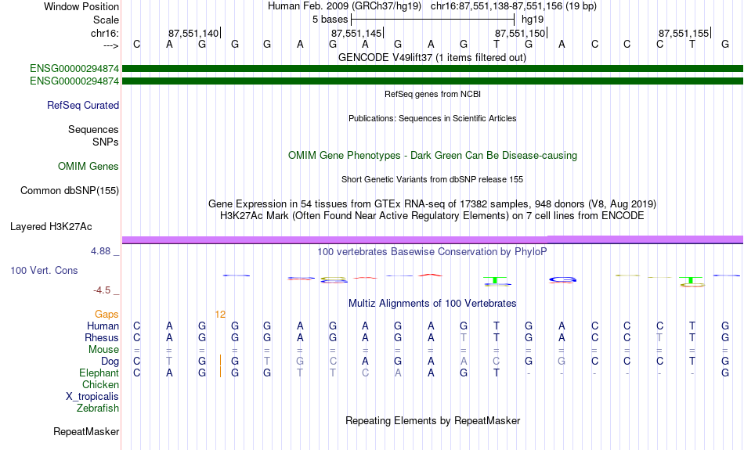Select the Chicken alignment row label
744x450 pixels.
pyautogui.click(x=100, y=384)
